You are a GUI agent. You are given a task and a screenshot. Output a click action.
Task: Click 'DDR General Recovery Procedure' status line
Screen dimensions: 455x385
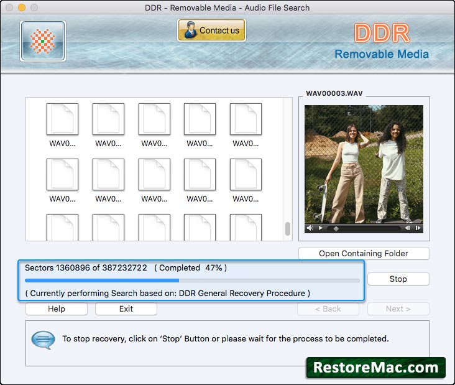pos(167,293)
